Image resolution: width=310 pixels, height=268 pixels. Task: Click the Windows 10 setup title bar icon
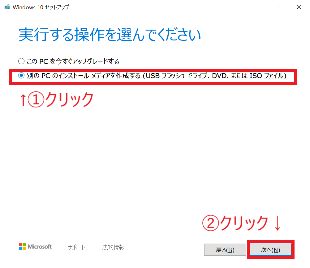(7, 7)
